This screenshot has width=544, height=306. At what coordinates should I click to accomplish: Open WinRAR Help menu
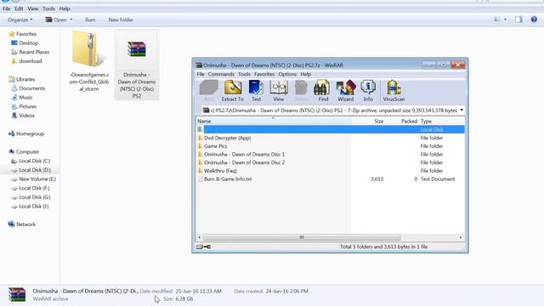click(306, 74)
